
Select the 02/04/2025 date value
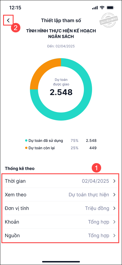point(95,181)
